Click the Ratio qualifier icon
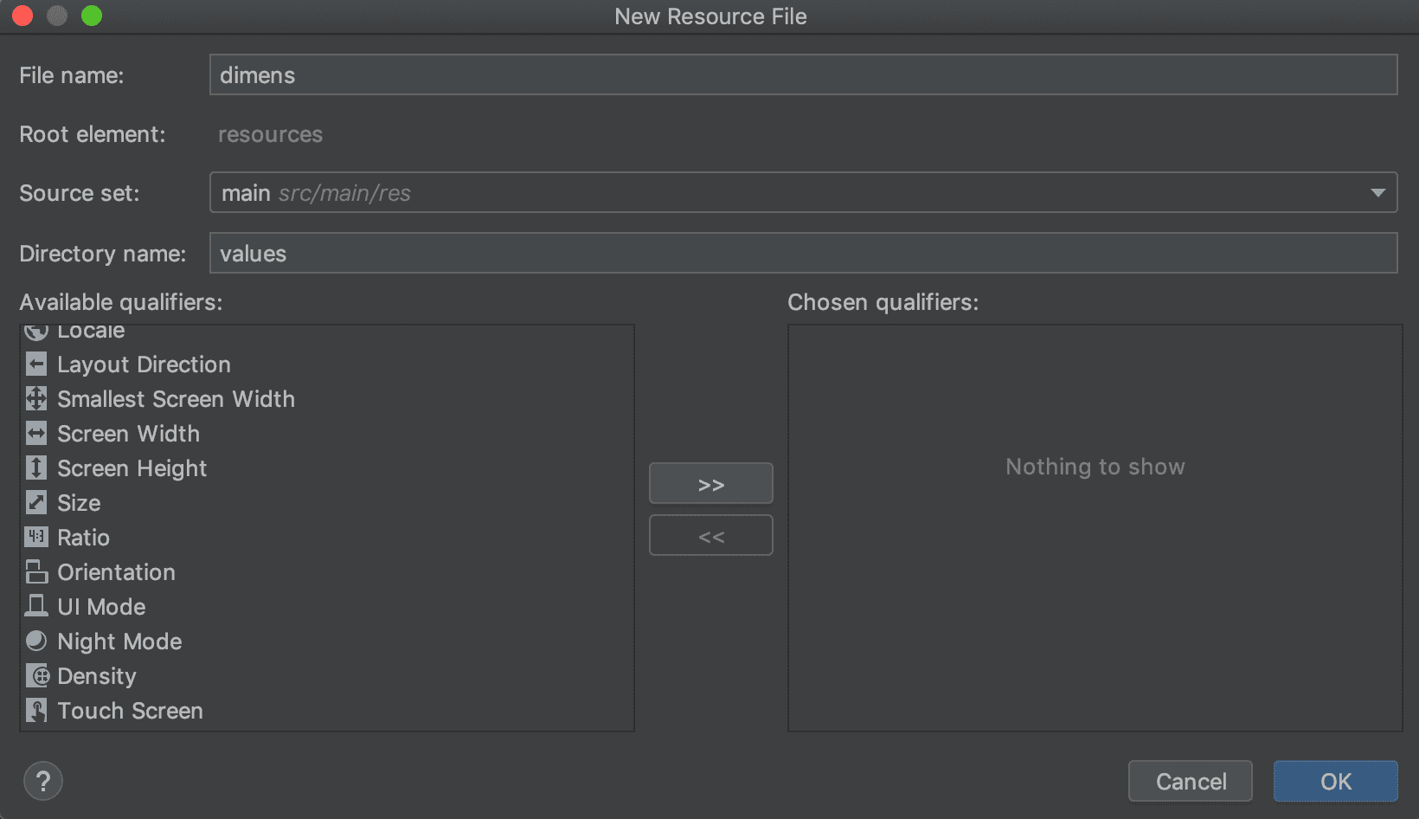The width and height of the screenshot is (1419, 819). click(x=36, y=538)
